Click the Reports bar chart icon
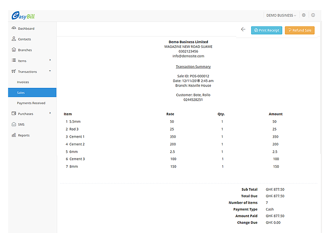330x233 pixels. [x=14, y=135]
